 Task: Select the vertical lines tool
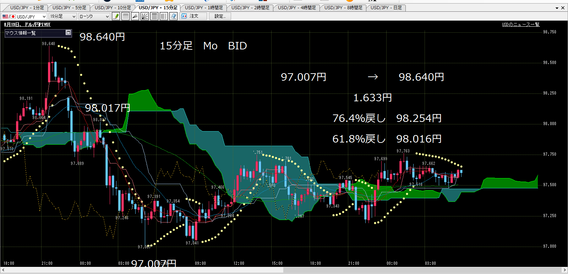pyautogui.click(x=164, y=16)
